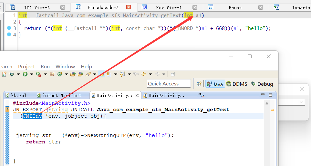311x166 pixels.
Task: Open the Project menu
Action: click(x=26, y=67)
